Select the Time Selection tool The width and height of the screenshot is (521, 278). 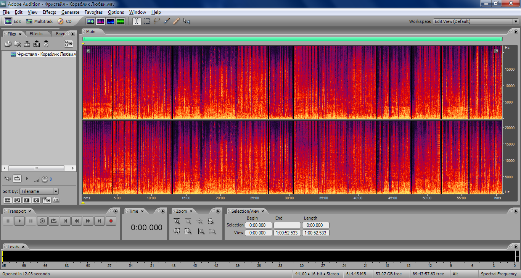[137, 21]
